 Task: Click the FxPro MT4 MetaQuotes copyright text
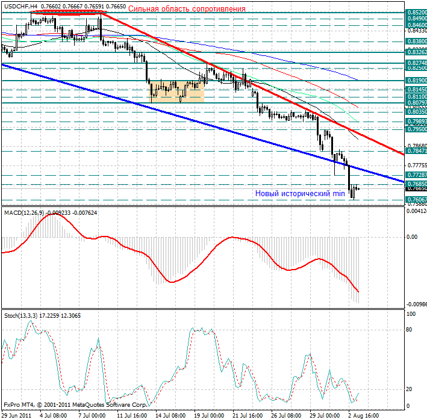76,405
